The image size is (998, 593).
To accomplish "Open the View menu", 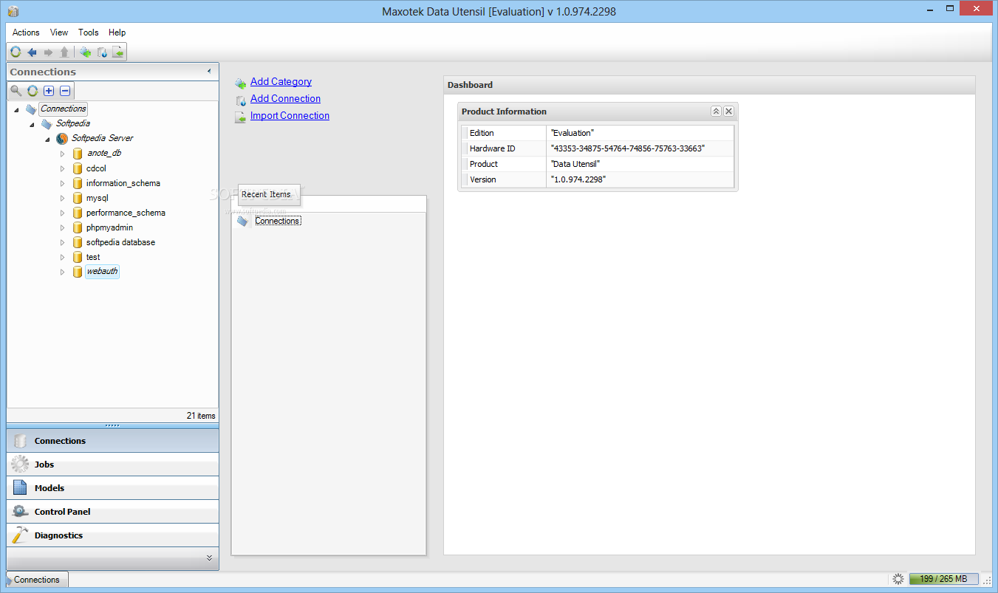I will pos(59,32).
